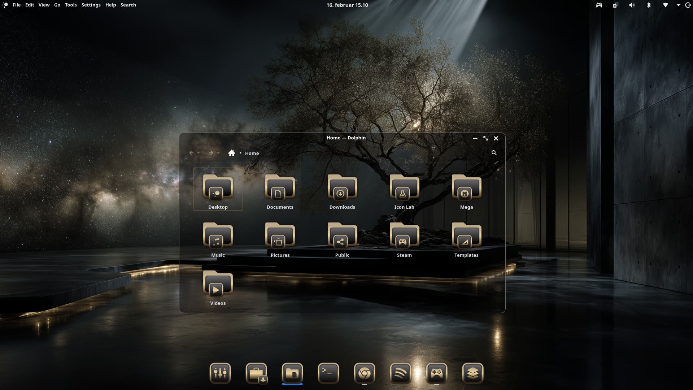Click the Wi-Fi network tray icon
Screen dimensions: 693x390
pos(665,5)
